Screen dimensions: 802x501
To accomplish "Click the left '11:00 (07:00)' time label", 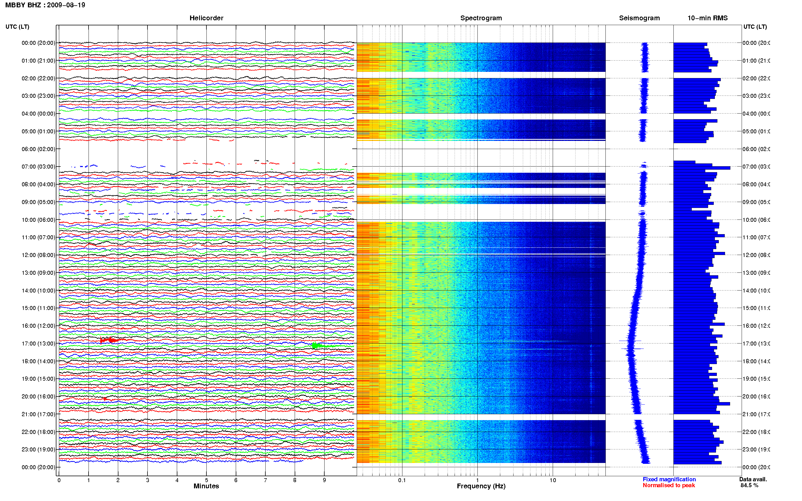I will click(x=38, y=237).
